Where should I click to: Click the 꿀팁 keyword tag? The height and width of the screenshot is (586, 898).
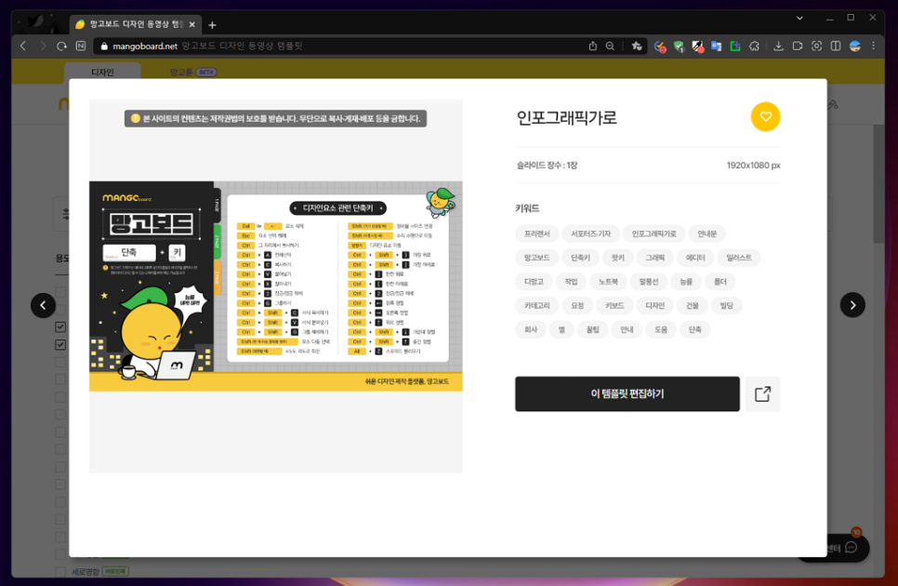592,330
